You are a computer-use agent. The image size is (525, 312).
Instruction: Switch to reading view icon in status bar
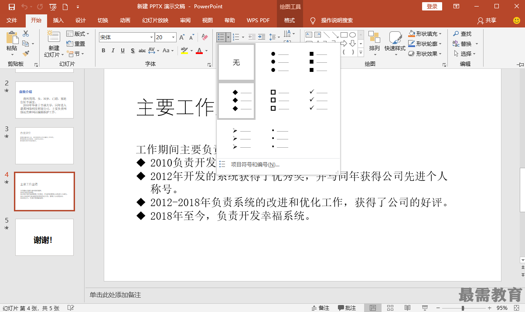point(407,308)
